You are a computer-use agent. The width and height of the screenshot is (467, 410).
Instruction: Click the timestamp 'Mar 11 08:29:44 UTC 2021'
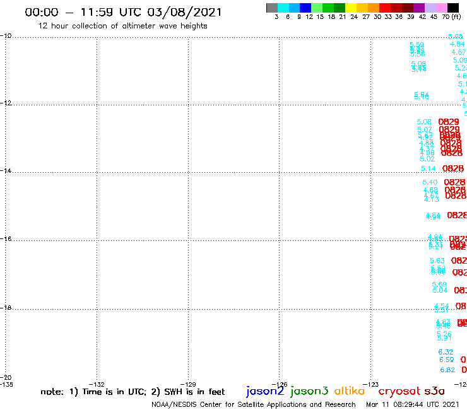[x=413, y=404]
